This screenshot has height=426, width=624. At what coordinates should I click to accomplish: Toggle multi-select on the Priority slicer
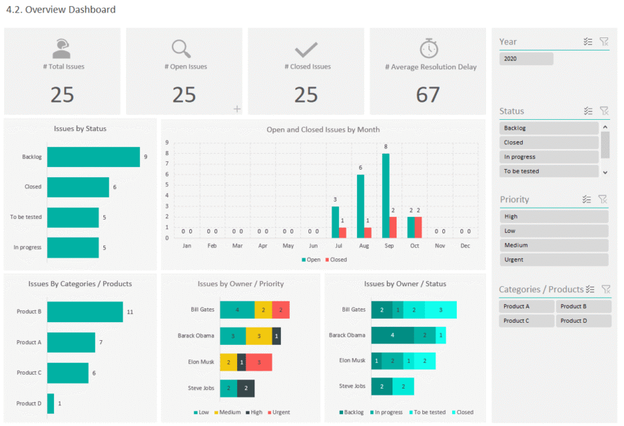[x=587, y=199]
